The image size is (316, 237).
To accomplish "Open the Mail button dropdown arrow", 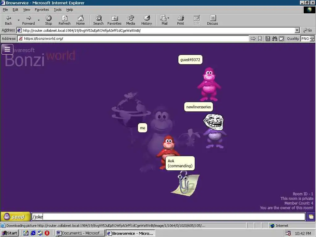I will tap(168, 18).
